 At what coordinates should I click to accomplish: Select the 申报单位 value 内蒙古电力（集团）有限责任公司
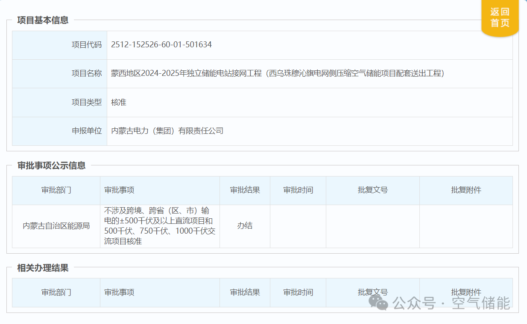167,131
